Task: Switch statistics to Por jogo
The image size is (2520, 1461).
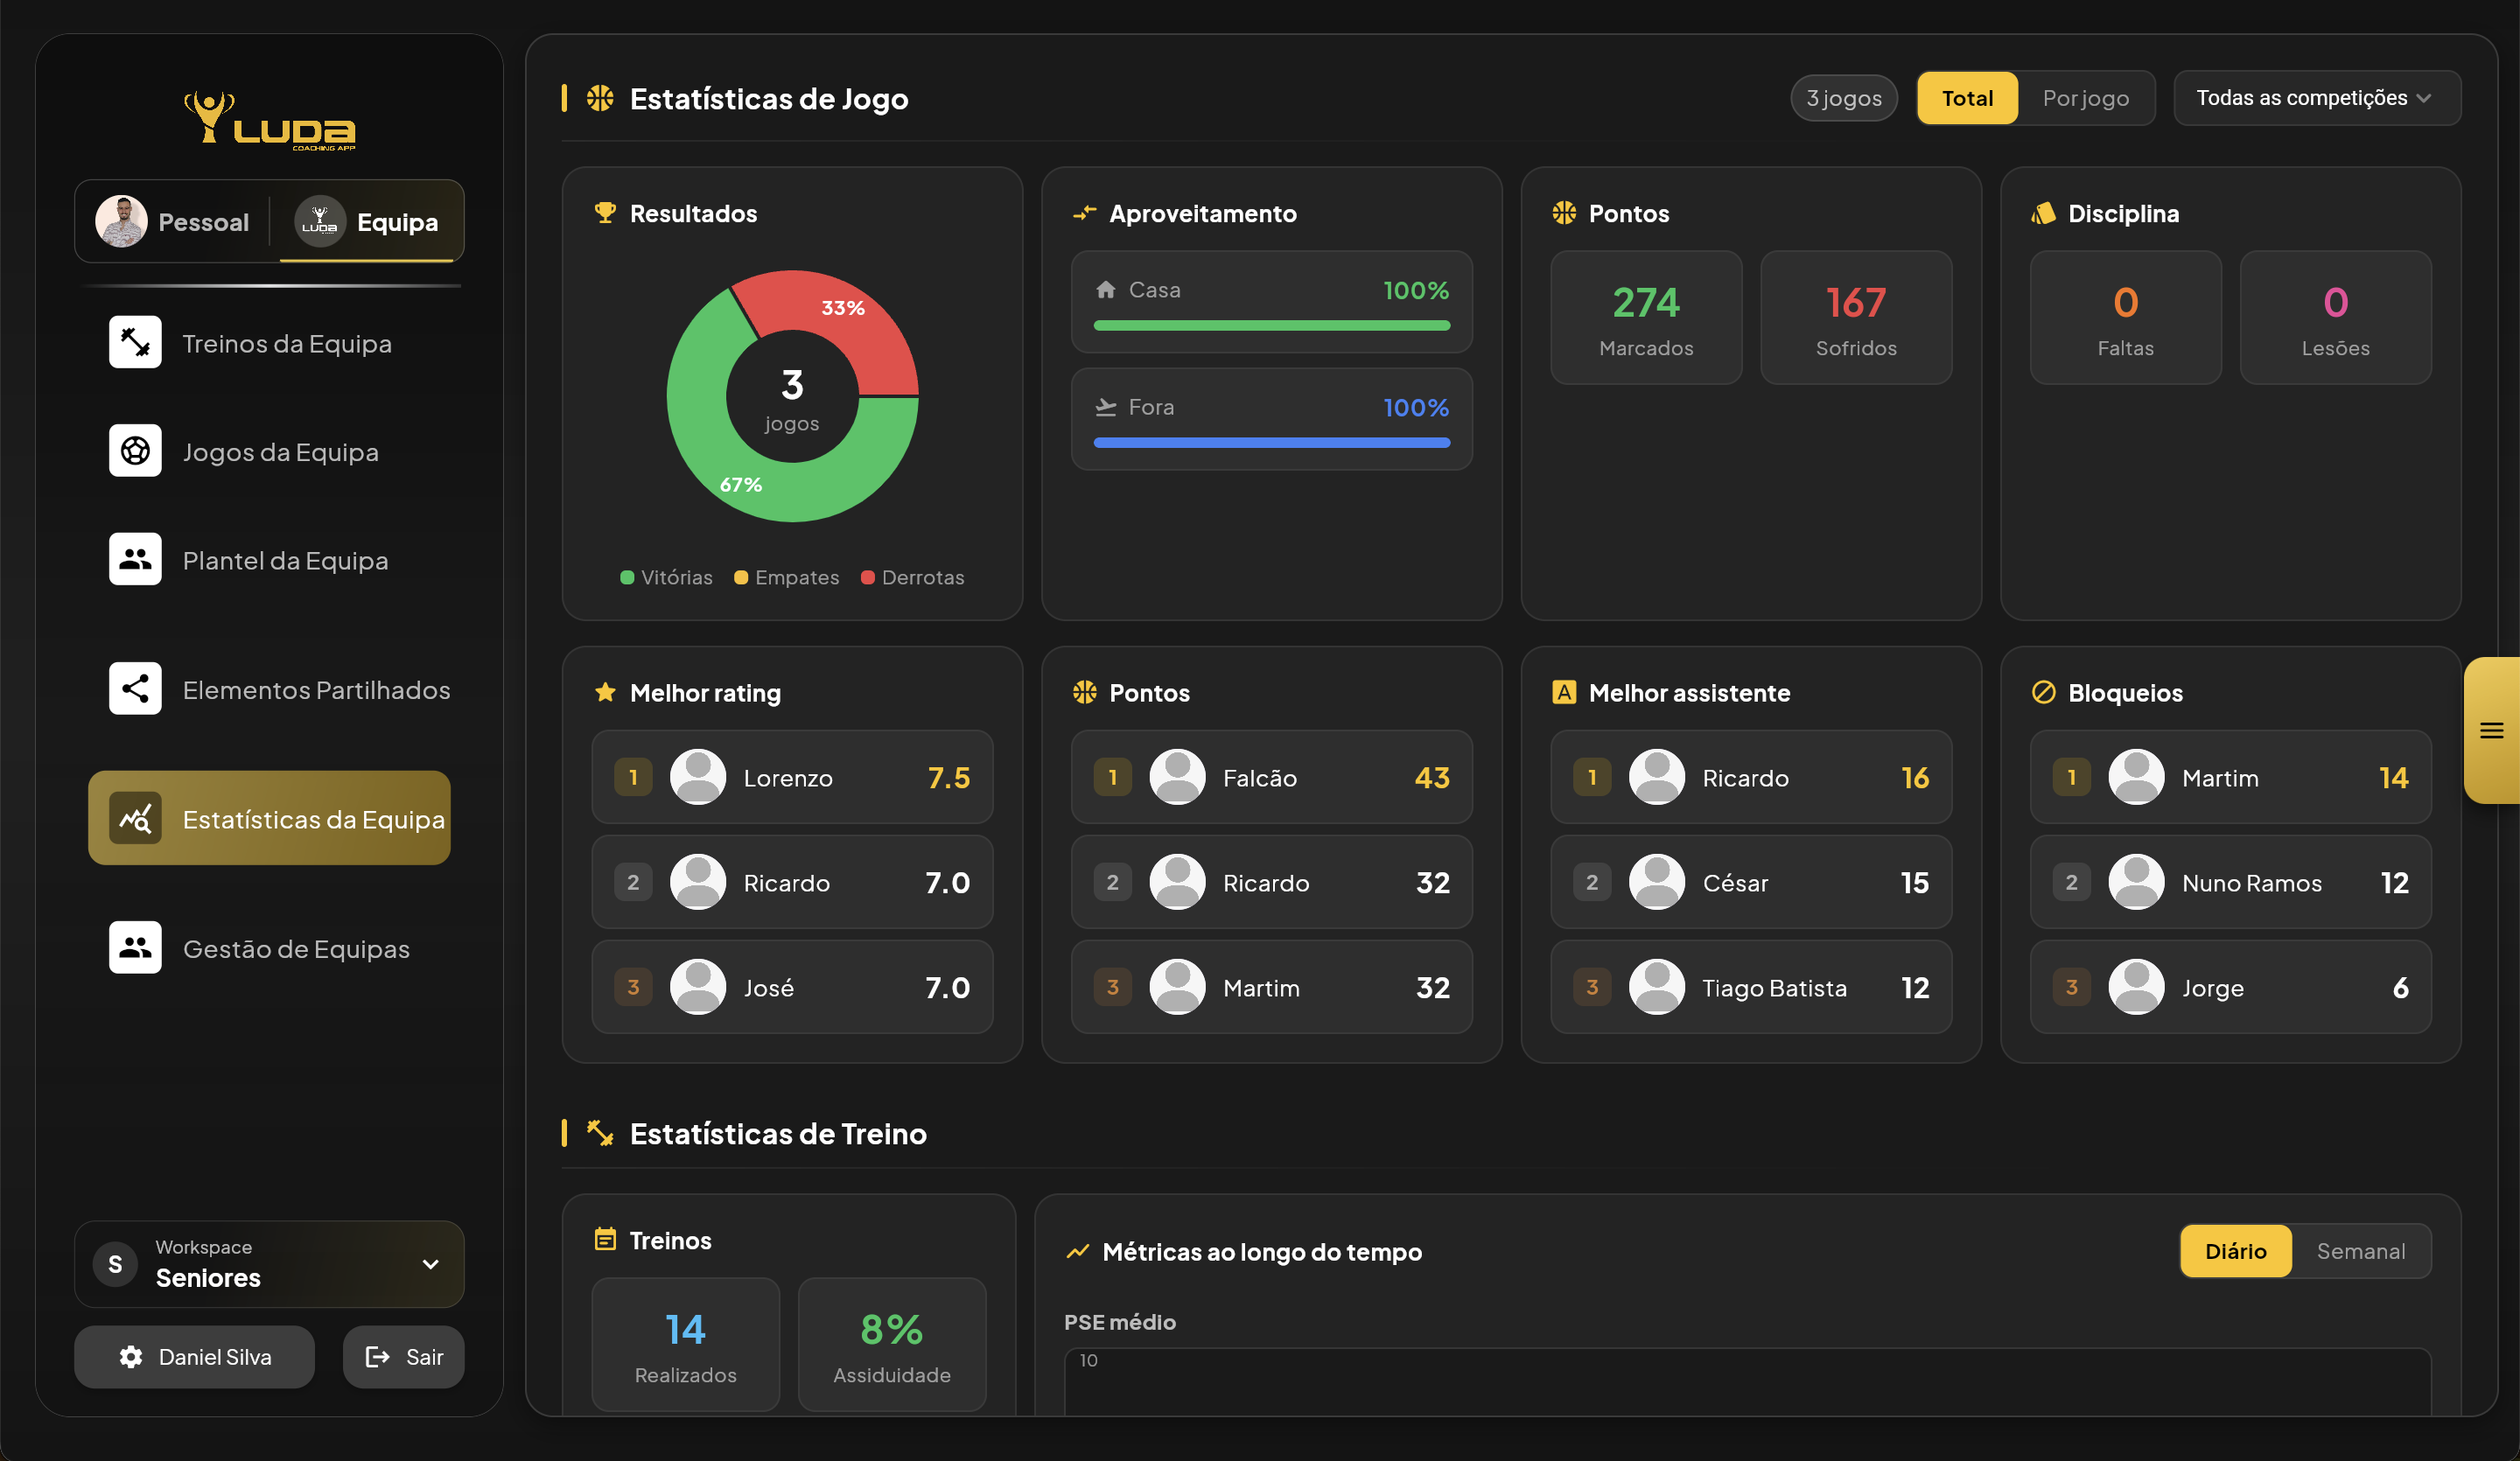Action: point(2085,98)
